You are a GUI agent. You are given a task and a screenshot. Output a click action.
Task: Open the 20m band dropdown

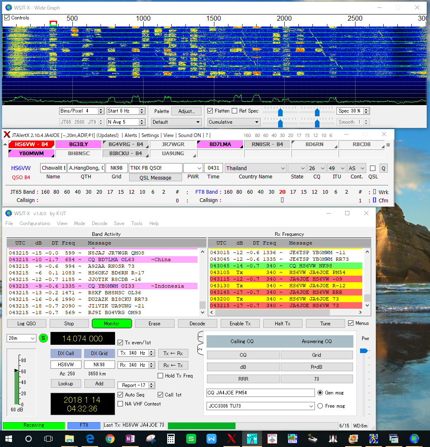(x=22, y=339)
